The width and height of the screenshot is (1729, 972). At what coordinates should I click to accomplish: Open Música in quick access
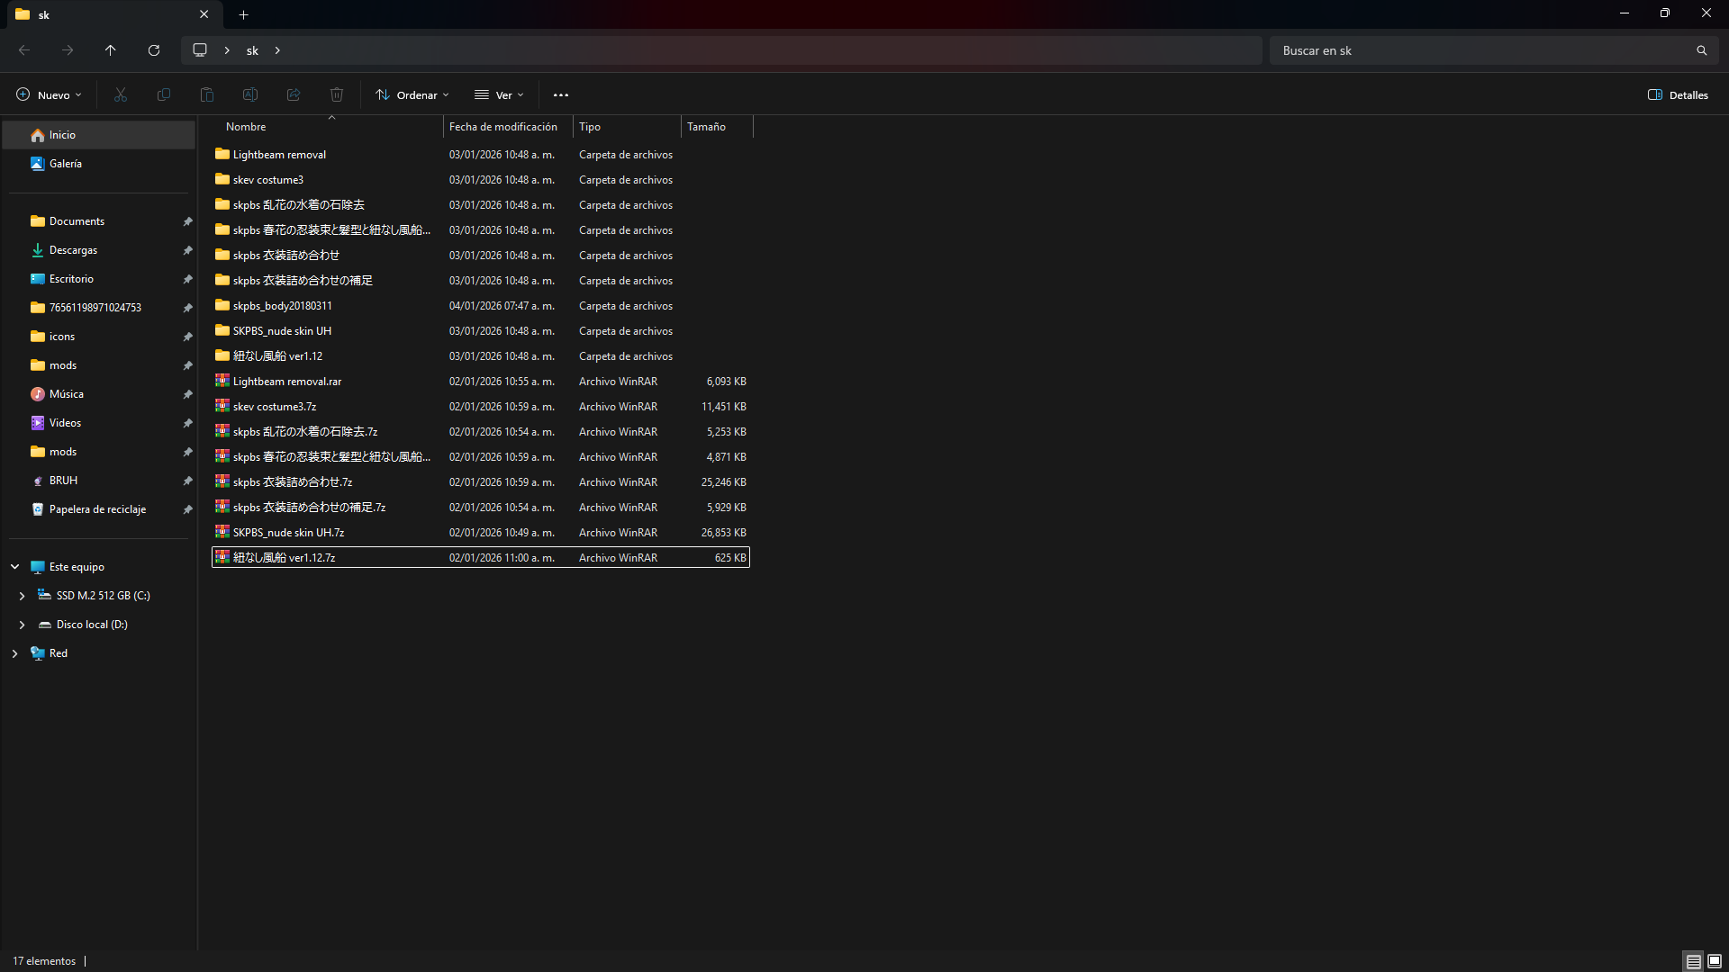coord(99,394)
